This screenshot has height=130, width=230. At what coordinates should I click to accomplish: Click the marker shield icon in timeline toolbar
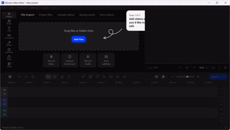click(x=69, y=77)
